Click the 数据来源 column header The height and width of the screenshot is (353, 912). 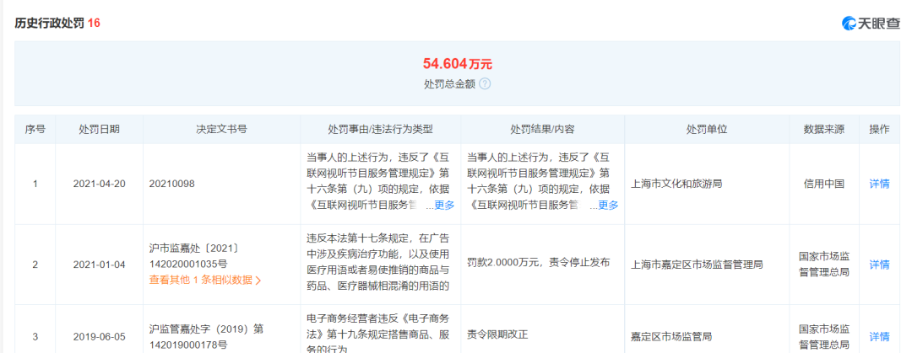(x=823, y=130)
